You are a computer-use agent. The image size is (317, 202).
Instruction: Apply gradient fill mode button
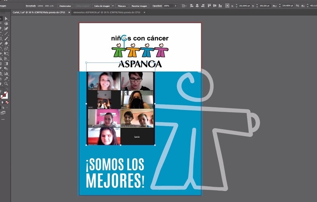click(3, 102)
